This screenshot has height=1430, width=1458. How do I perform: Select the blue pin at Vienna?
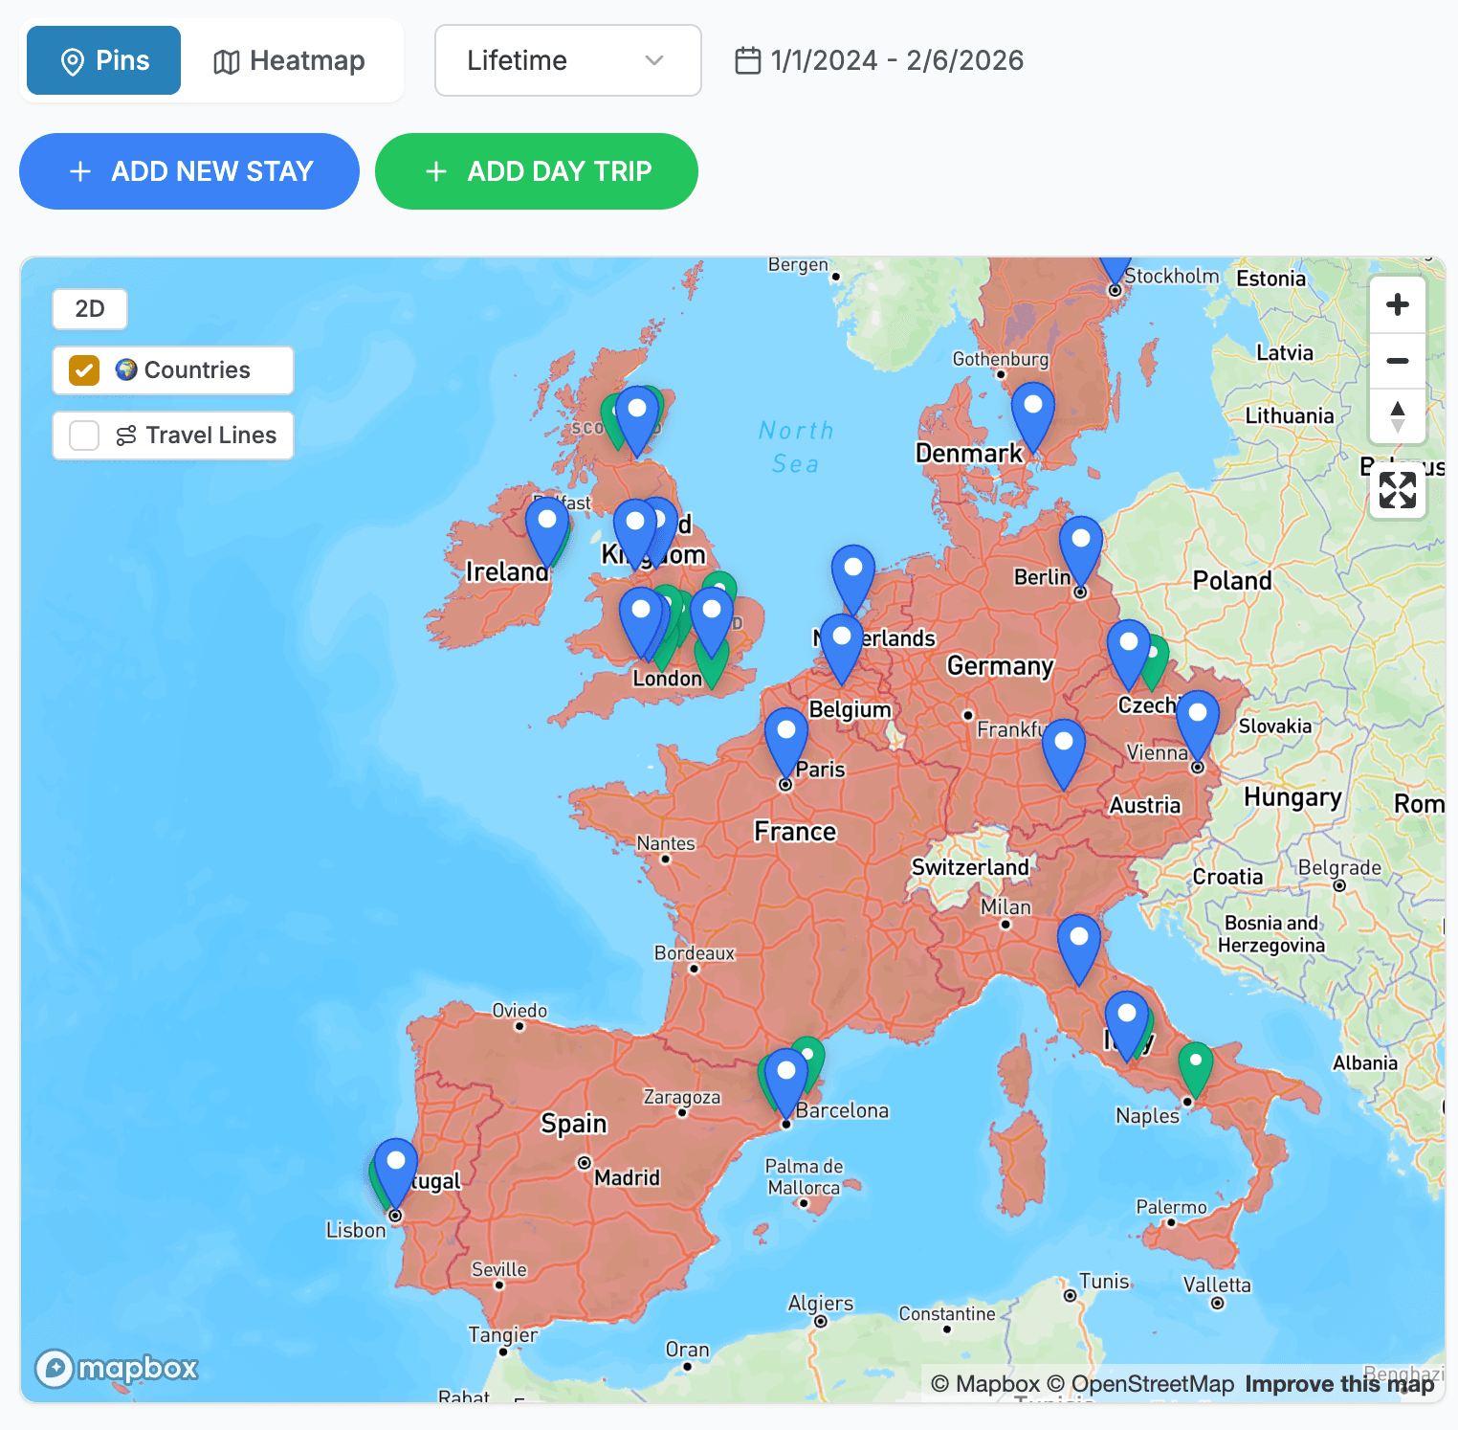click(x=1197, y=723)
